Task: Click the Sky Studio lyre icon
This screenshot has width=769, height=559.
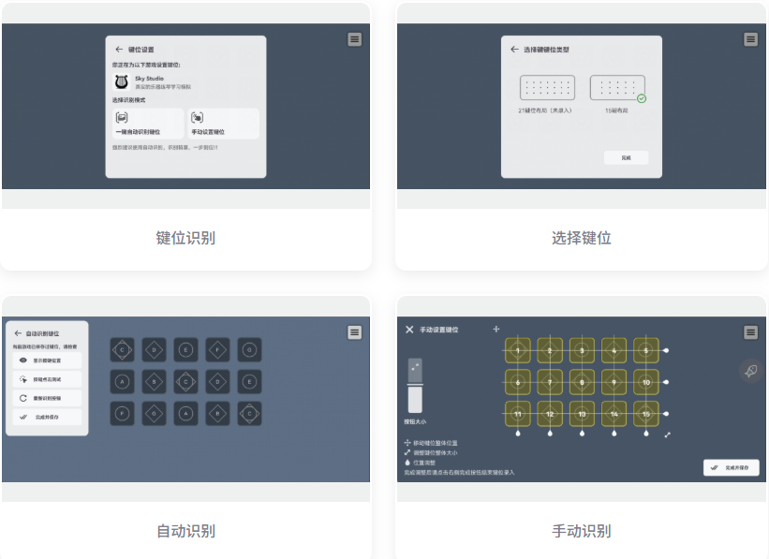Action: click(123, 82)
